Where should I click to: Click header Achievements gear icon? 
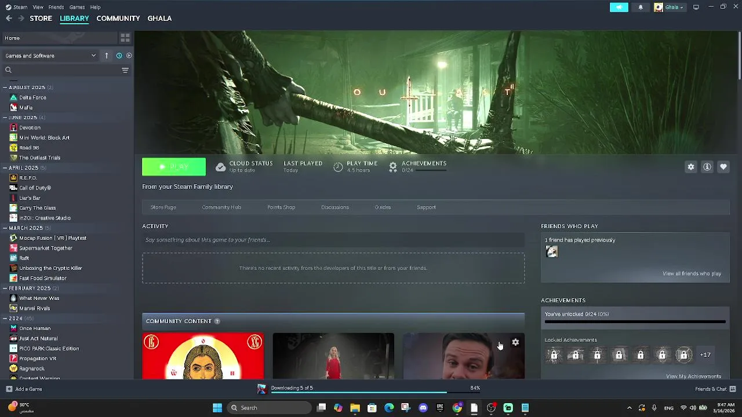click(393, 167)
